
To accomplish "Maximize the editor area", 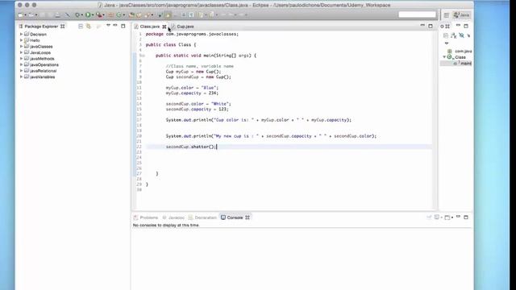I will 431,26.
